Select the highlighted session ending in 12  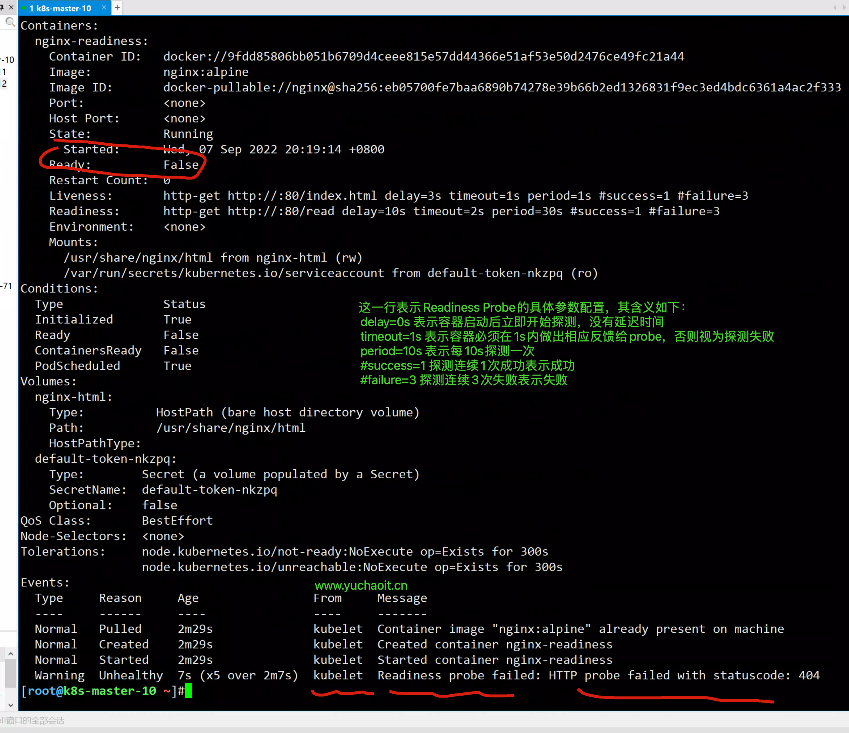pyautogui.click(x=4, y=83)
